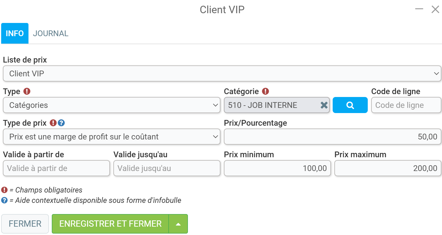Image resolution: width=442 pixels, height=235 pixels.
Task: Open the save options arrow next to Enregistrer
Action: click(178, 224)
